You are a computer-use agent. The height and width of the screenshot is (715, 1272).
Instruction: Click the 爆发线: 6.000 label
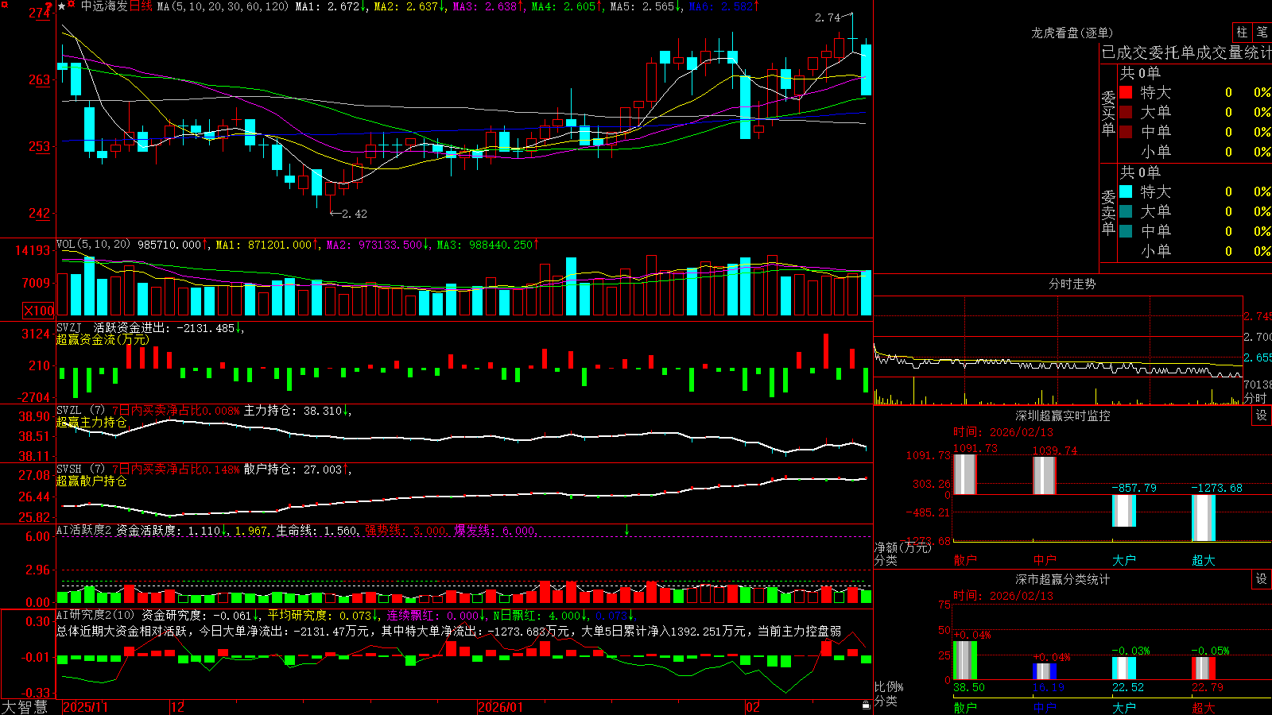(494, 531)
